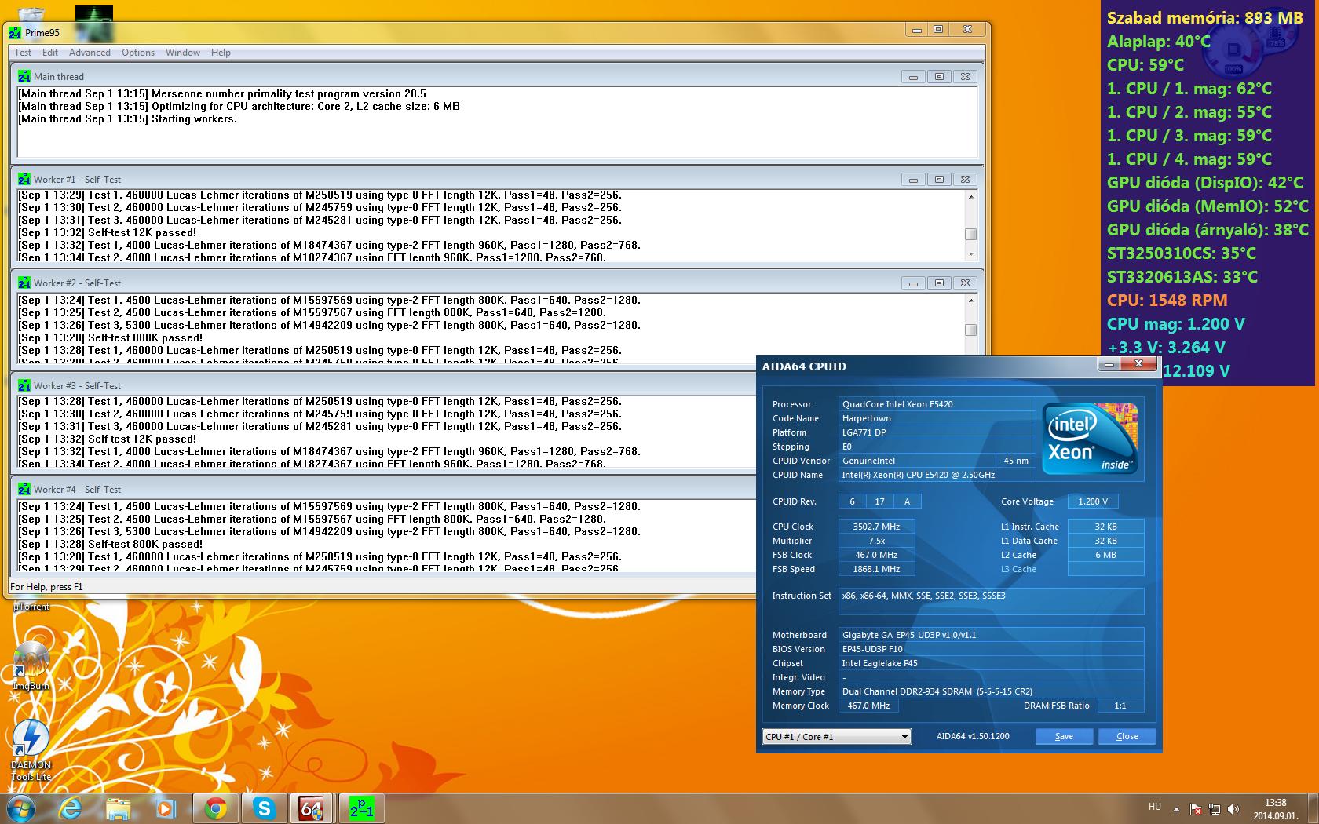The height and width of the screenshot is (824, 1319).
Task: Click the Close button in AIDA64 CPUID
Action: pos(1127,736)
